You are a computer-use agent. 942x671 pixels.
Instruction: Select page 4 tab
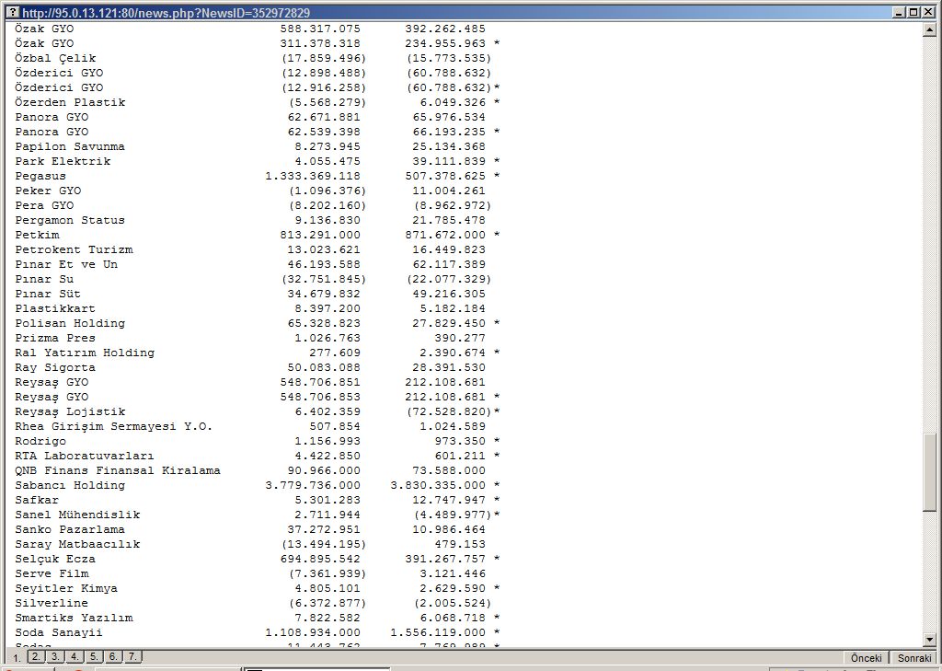click(x=75, y=656)
